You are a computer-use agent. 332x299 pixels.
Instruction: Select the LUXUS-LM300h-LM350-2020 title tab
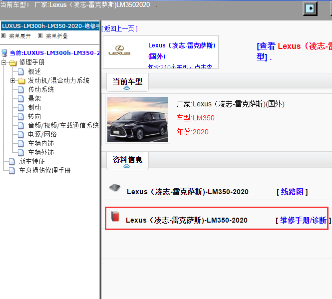click(50, 26)
